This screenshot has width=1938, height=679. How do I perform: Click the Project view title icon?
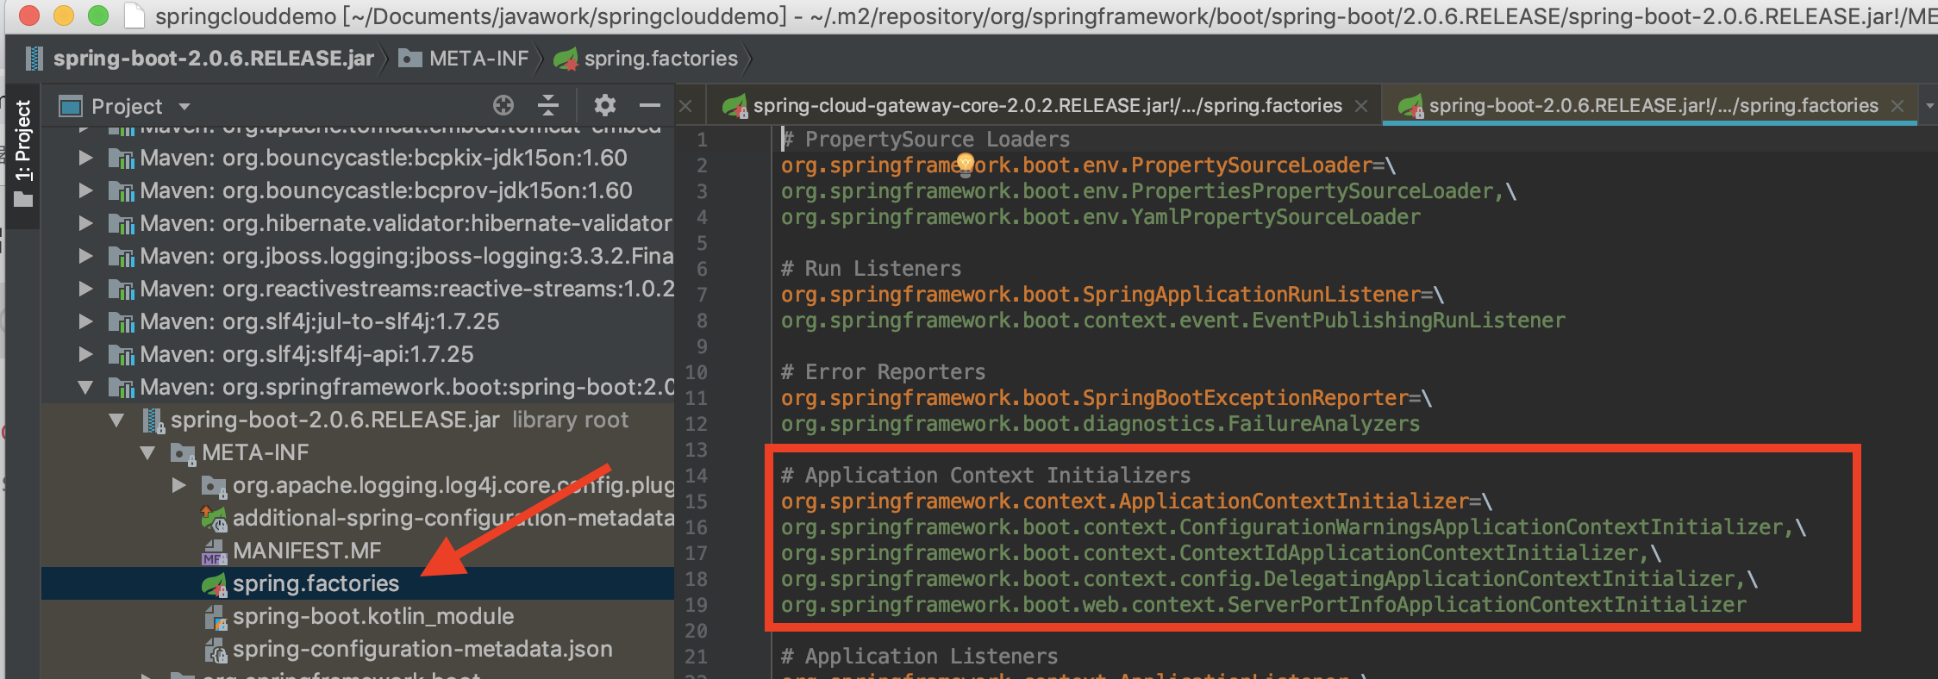pyautogui.click(x=70, y=106)
